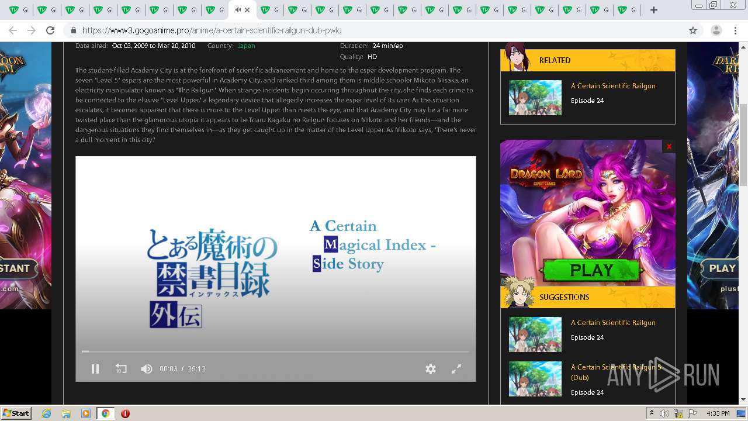Viewport: 748px width, 421px height.
Task: Open Related section anime thumbnail
Action: pos(535,98)
